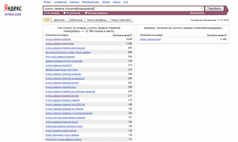Open query 'купить семена томатов пинк'
238x142 pixels.
pyautogui.click(x=61, y=87)
